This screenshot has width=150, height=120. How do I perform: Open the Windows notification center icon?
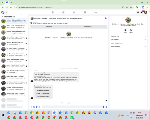pos(146,115)
